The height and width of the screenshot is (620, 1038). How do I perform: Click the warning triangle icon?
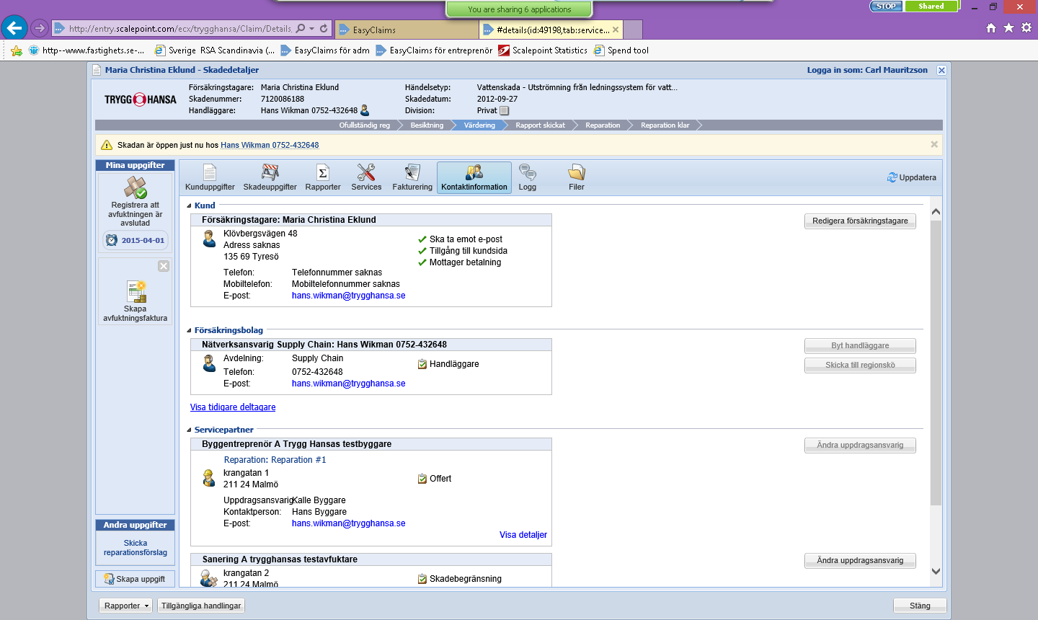coord(107,145)
